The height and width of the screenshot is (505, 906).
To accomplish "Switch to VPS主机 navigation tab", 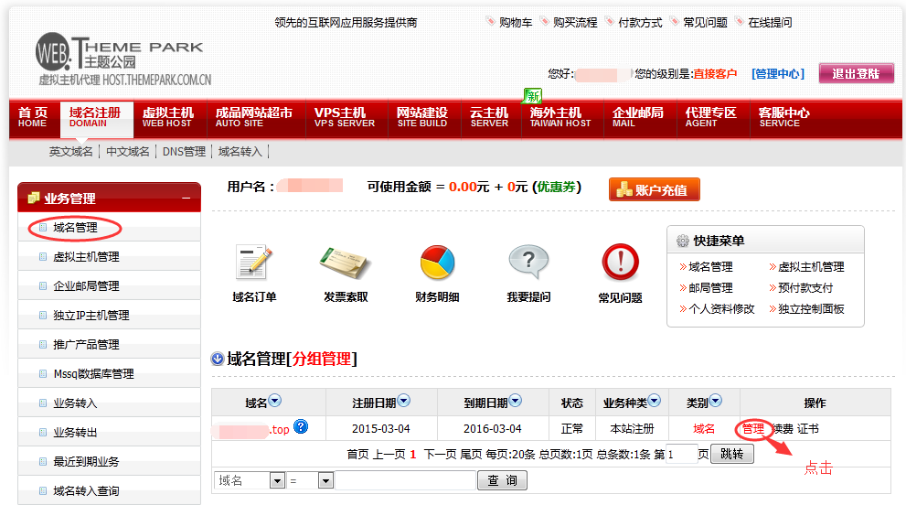I will pos(344,117).
